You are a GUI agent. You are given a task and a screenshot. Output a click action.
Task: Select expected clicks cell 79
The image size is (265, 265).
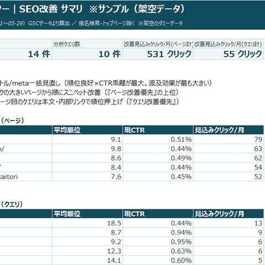[229, 139]
